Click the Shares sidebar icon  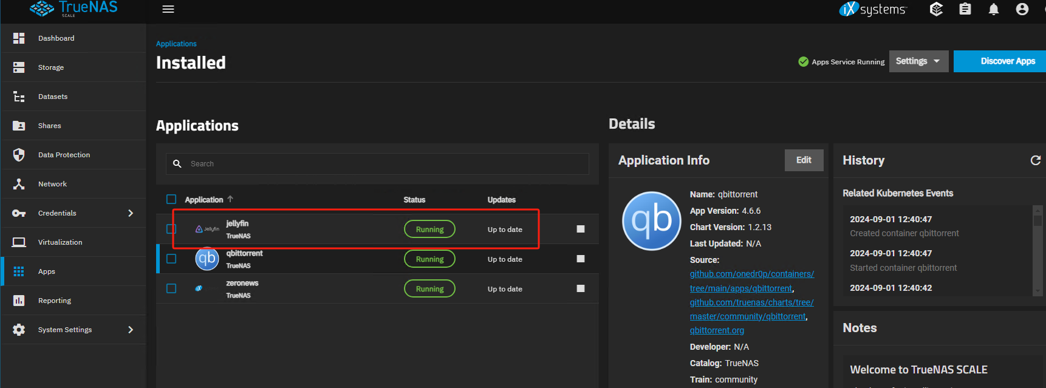[19, 126]
